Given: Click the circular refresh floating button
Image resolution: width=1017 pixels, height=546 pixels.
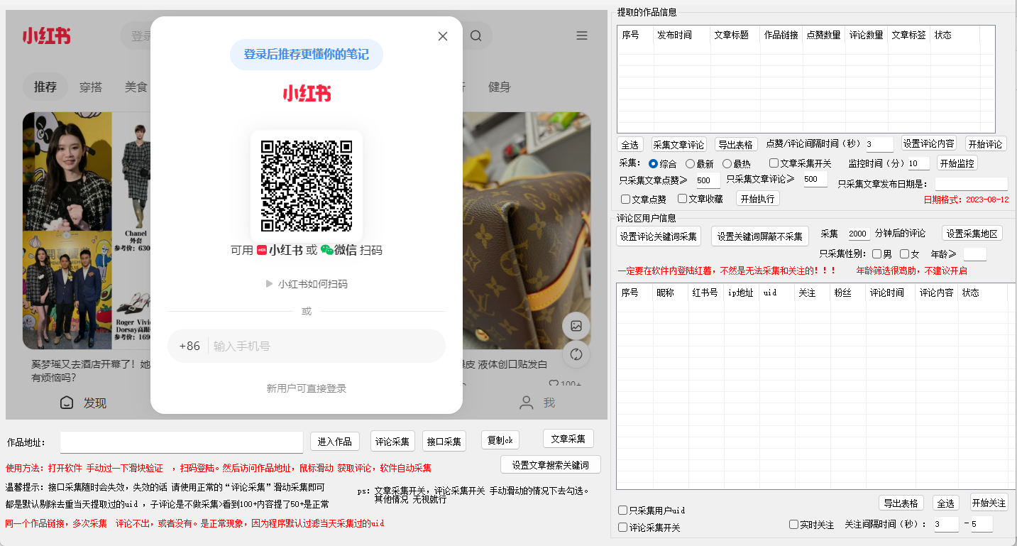Looking at the screenshot, I should point(576,354).
